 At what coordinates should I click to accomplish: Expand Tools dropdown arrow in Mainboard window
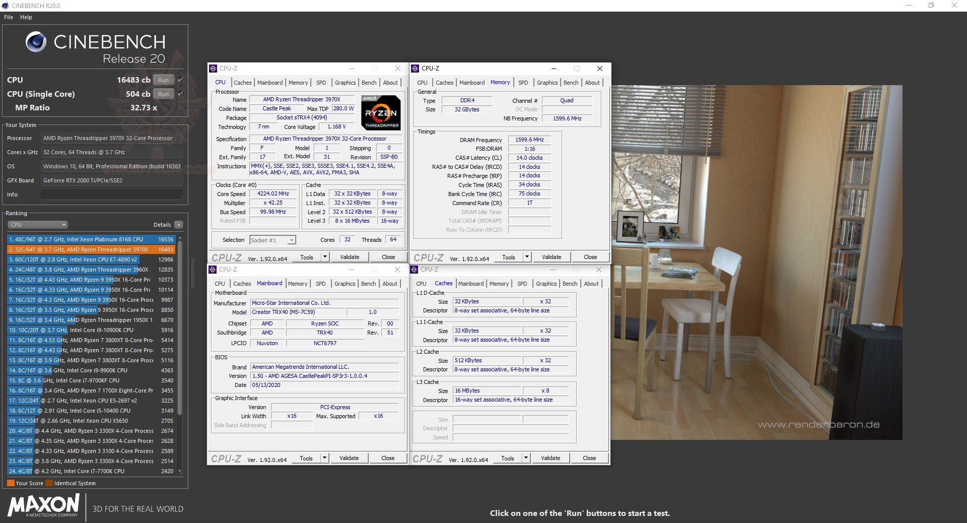pos(324,458)
